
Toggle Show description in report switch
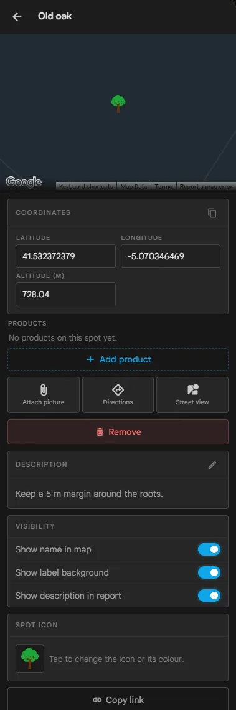(209, 596)
